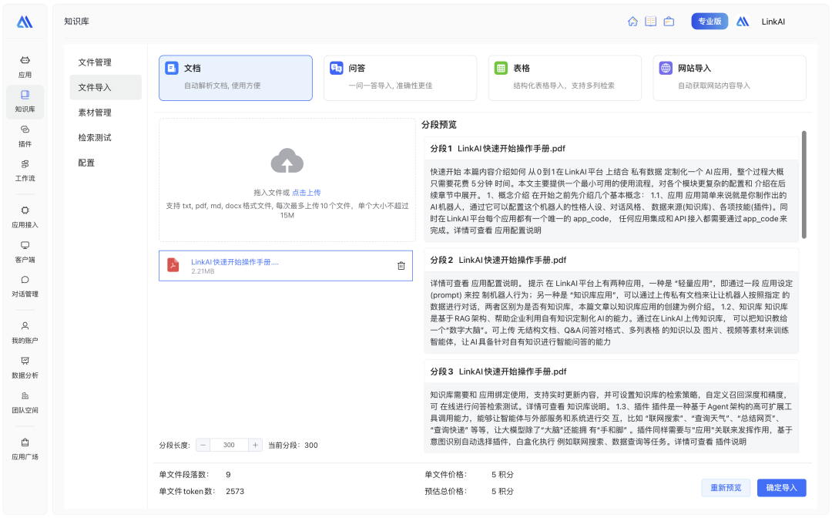This screenshot has height=518, width=832.
Task: Open the 工作流 sidebar icon
Action: click(24, 171)
